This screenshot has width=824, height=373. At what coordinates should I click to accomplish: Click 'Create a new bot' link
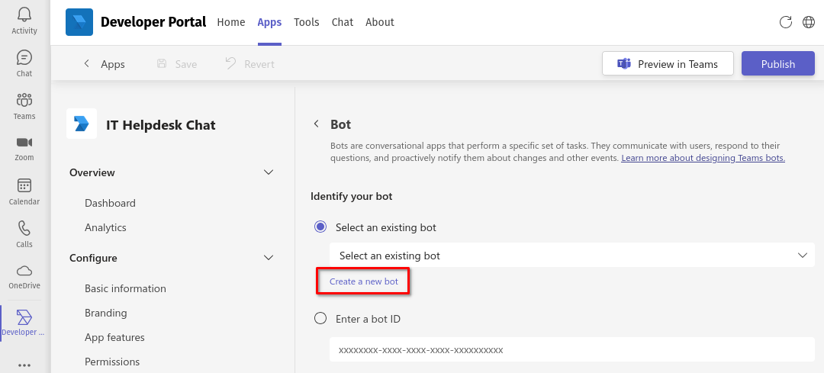click(x=364, y=281)
